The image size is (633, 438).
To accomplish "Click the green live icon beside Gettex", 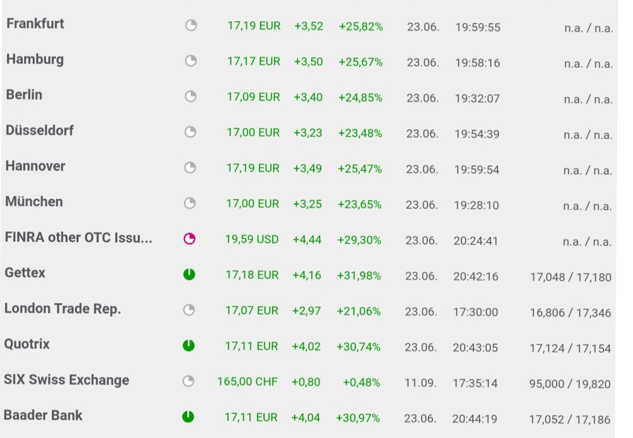I will [189, 274].
